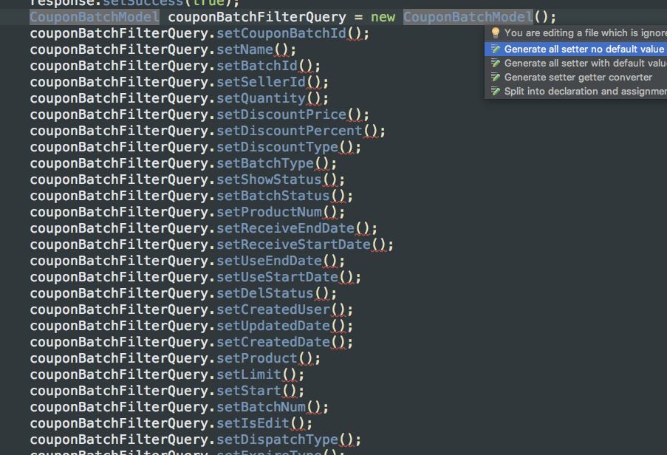Select "Split into declaration and assignment"
This screenshot has width=667, height=455.
click(584, 92)
